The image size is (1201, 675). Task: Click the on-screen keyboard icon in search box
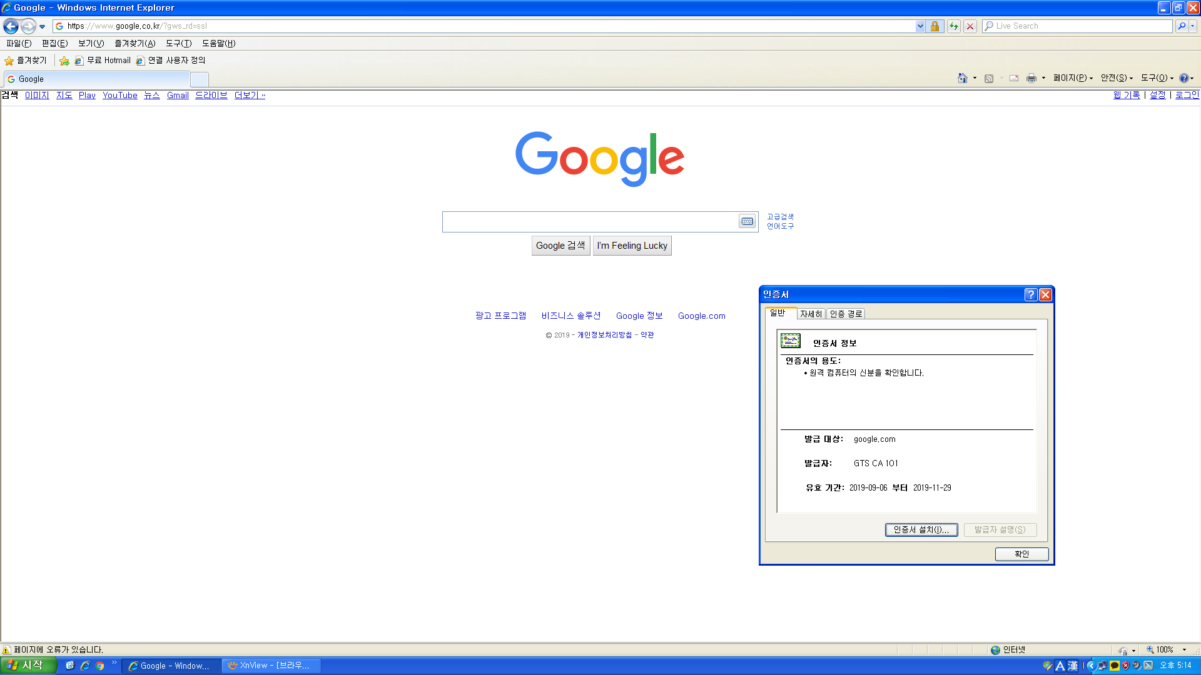[x=747, y=221]
